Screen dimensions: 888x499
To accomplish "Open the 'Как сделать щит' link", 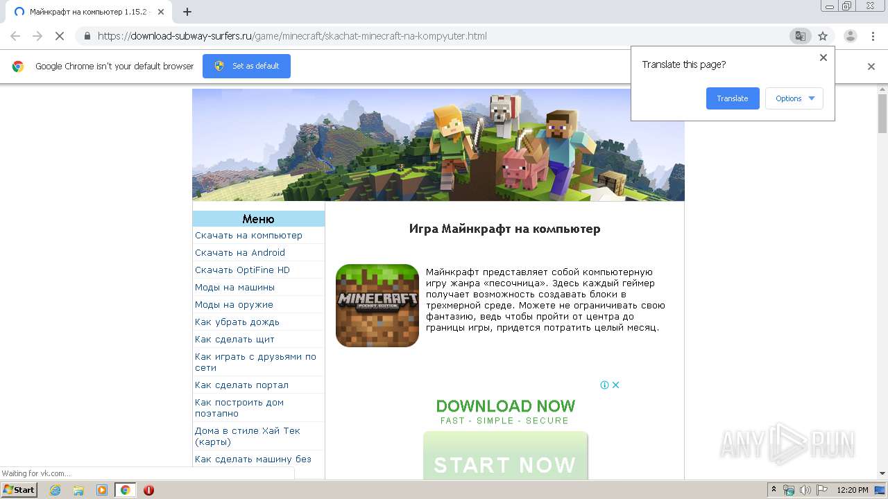I will click(x=234, y=340).
